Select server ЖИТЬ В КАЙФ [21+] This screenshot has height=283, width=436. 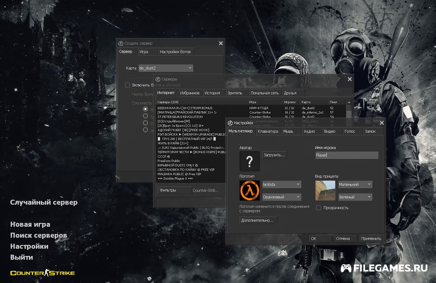(x=191, y=143)
